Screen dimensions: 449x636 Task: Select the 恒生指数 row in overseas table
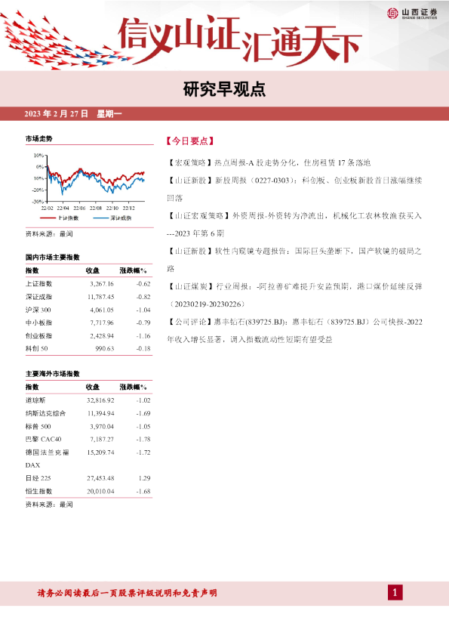coord(88,491)
